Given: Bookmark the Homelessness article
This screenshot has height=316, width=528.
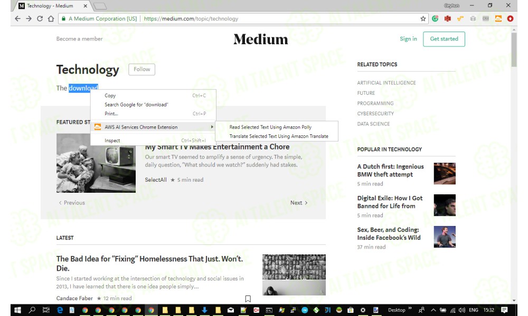Looking at the screenshot, I should point(248,299).
